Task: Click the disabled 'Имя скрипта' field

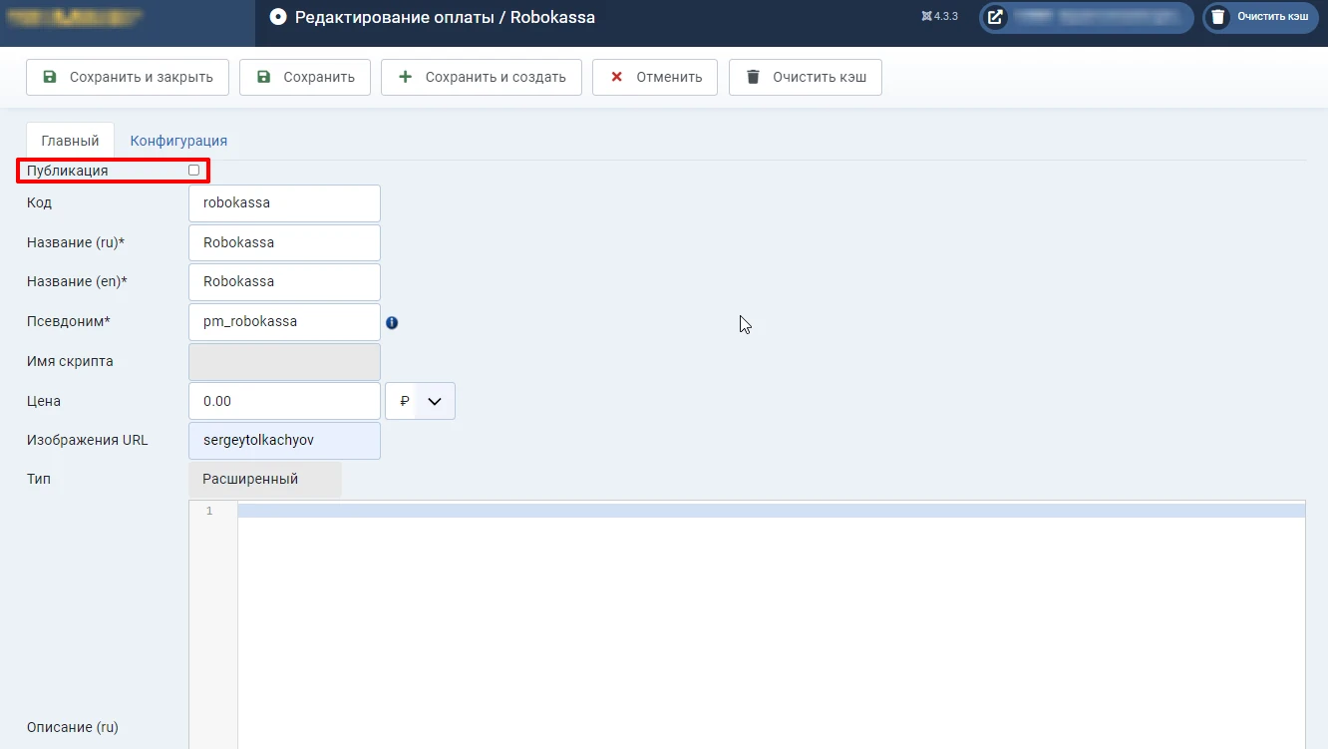Action: tap(284, 361)
